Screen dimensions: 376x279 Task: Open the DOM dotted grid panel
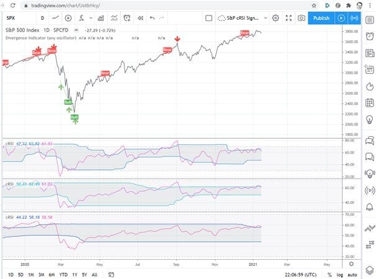point(370,245)
